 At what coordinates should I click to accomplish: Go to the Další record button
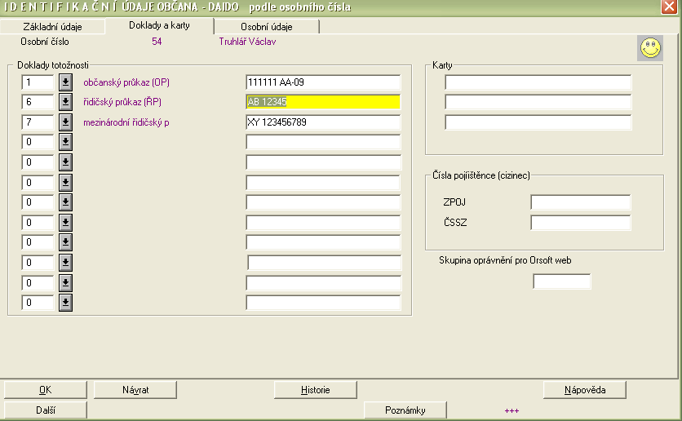pos(45,410)
